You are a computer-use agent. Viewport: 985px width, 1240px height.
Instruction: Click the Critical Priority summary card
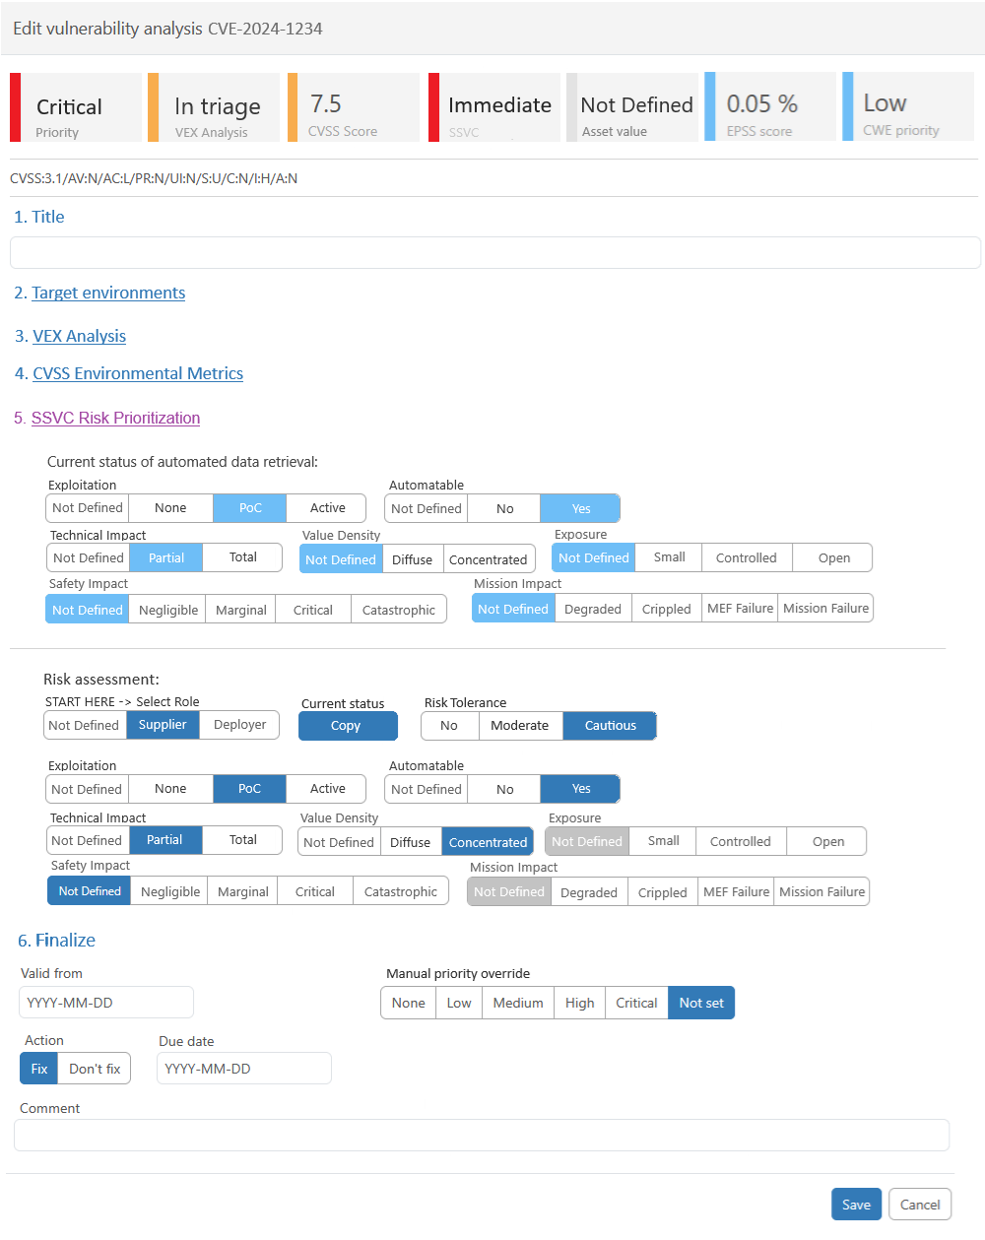click(76, 107)
